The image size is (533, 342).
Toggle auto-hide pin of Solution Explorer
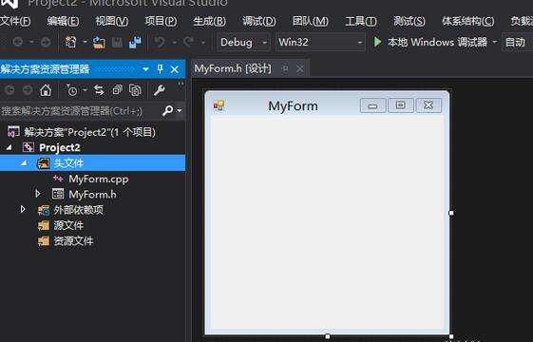pyautogui.click(x=161, y=69)
